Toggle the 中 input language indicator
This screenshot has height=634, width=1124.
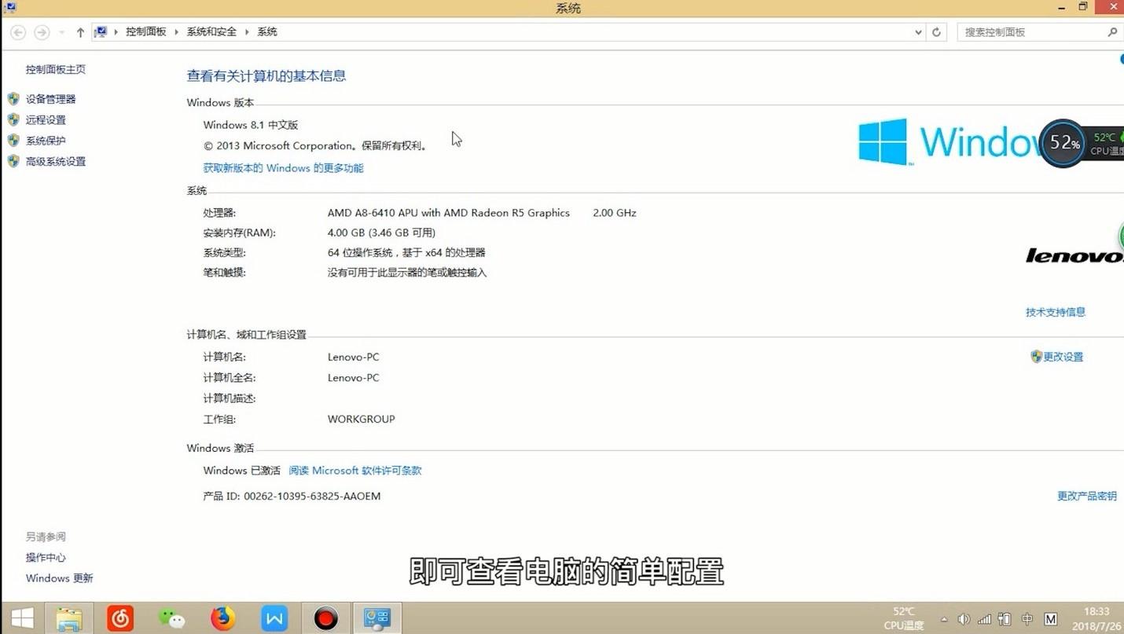tap(1027, 619)
